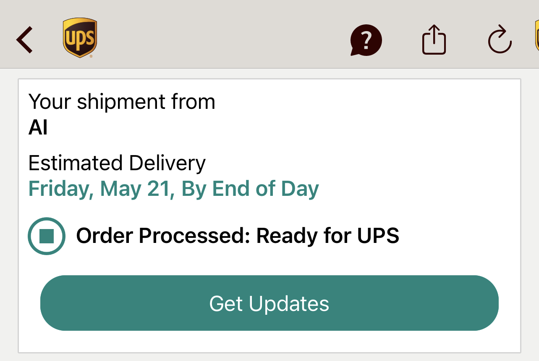The height and width of the screenshot is (361, 539).
Task: Open the share sheet icon
Action: [x=434, y=40]
